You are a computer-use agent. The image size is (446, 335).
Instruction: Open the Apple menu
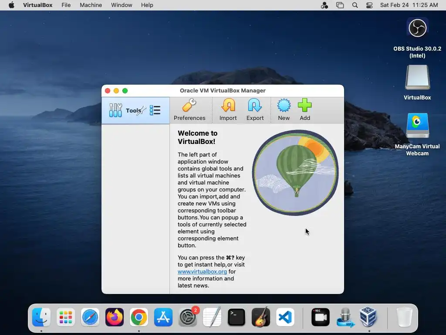pos(11,5)
